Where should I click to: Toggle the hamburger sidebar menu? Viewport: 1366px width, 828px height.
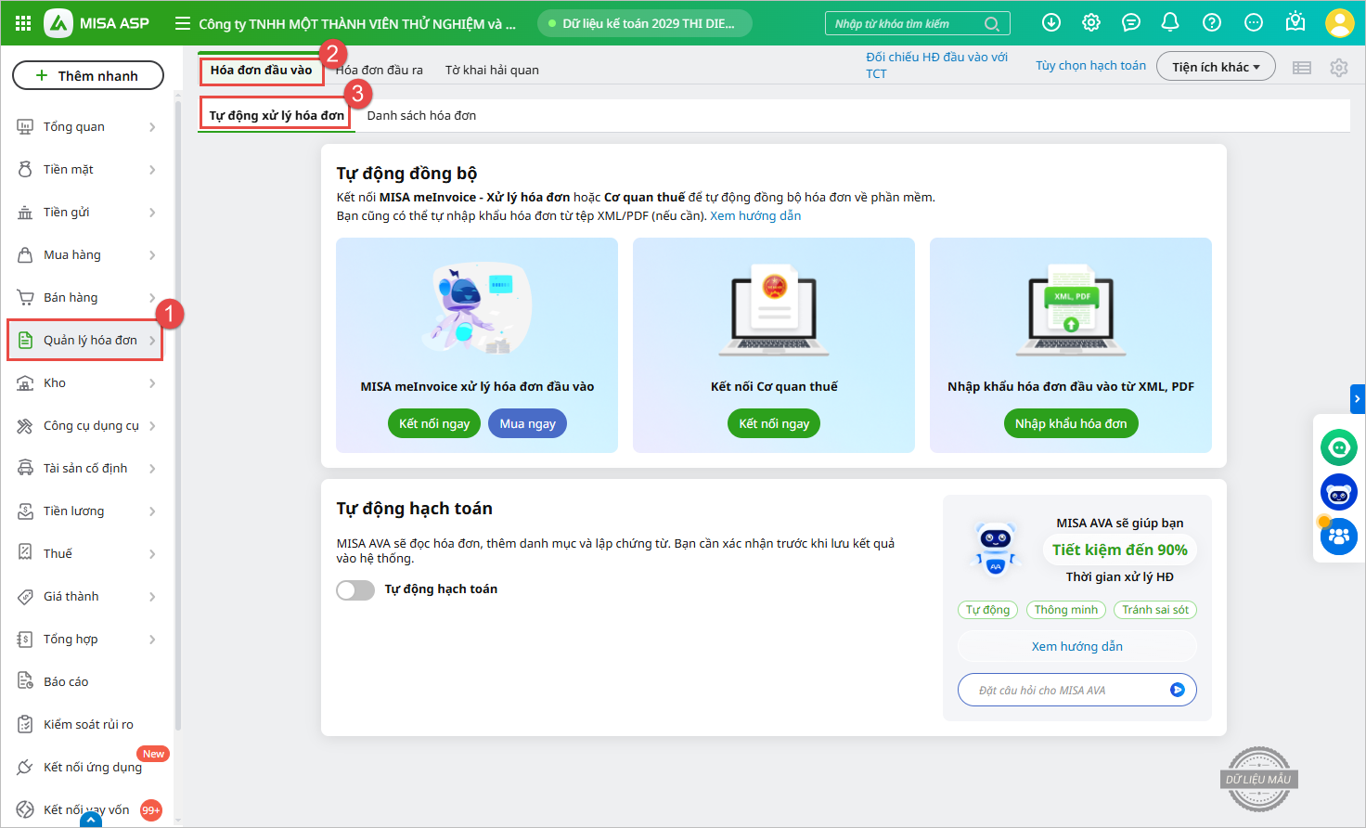tap(183, 23)
